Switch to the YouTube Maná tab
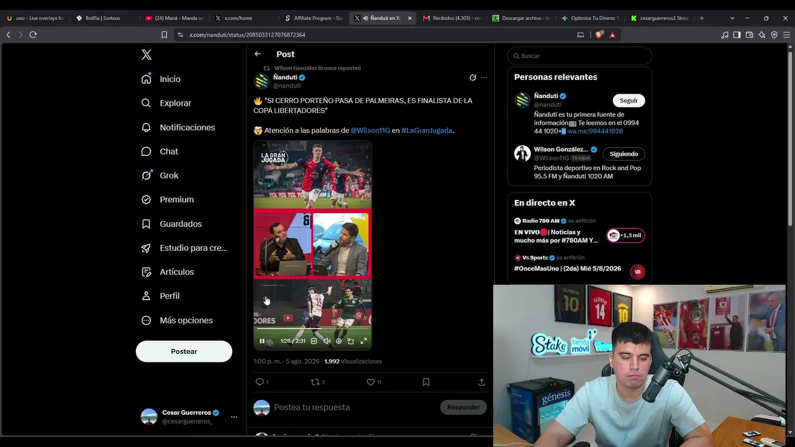 coord(174,18)
